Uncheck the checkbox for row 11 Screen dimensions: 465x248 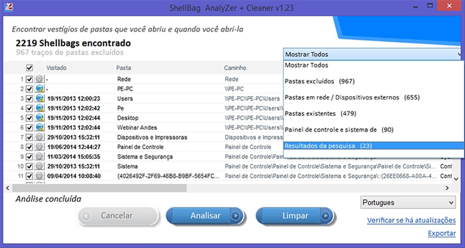(29, 176)
